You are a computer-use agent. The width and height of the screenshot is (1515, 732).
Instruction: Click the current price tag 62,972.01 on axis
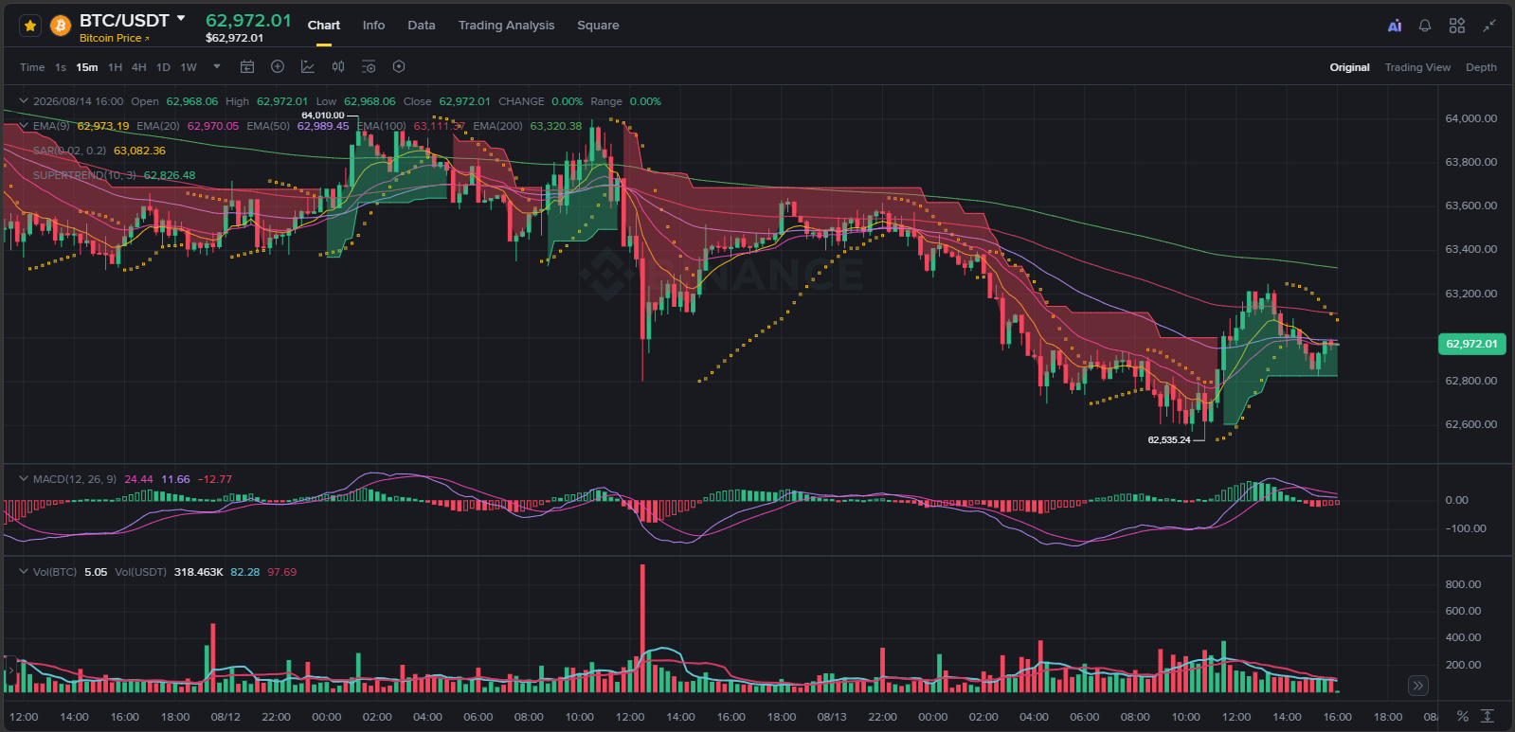(1471, 344)
